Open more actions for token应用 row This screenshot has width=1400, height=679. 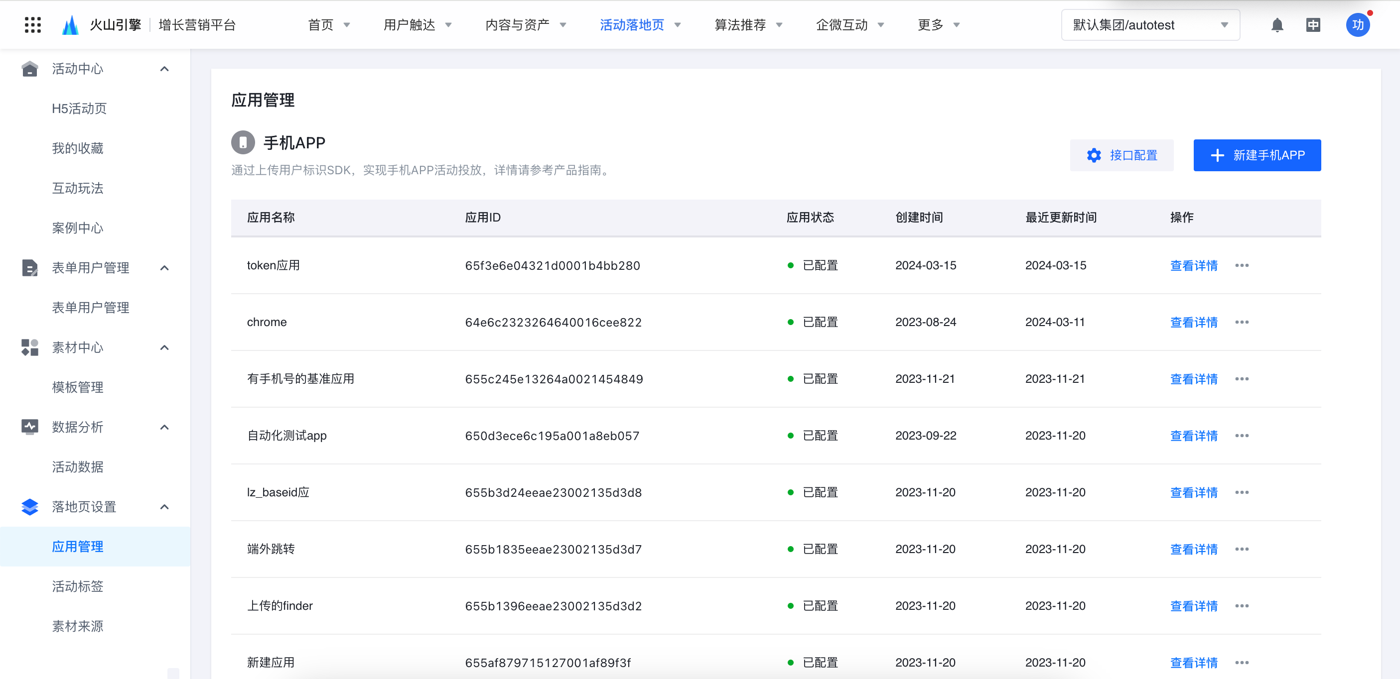click(1241, 266)
